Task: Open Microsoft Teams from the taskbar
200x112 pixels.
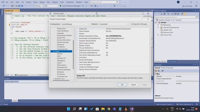Action: click(x=114, y=109)
